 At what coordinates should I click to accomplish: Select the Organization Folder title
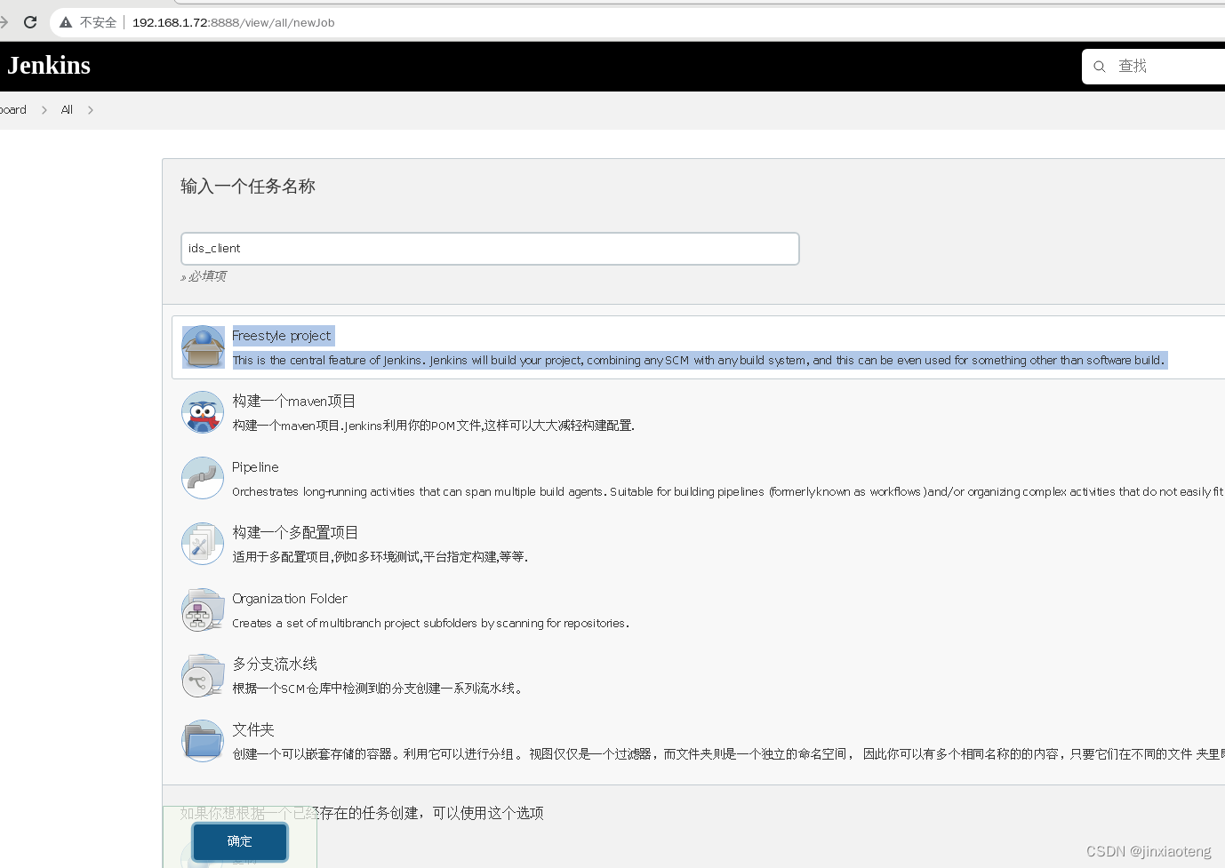pos(290,599)
